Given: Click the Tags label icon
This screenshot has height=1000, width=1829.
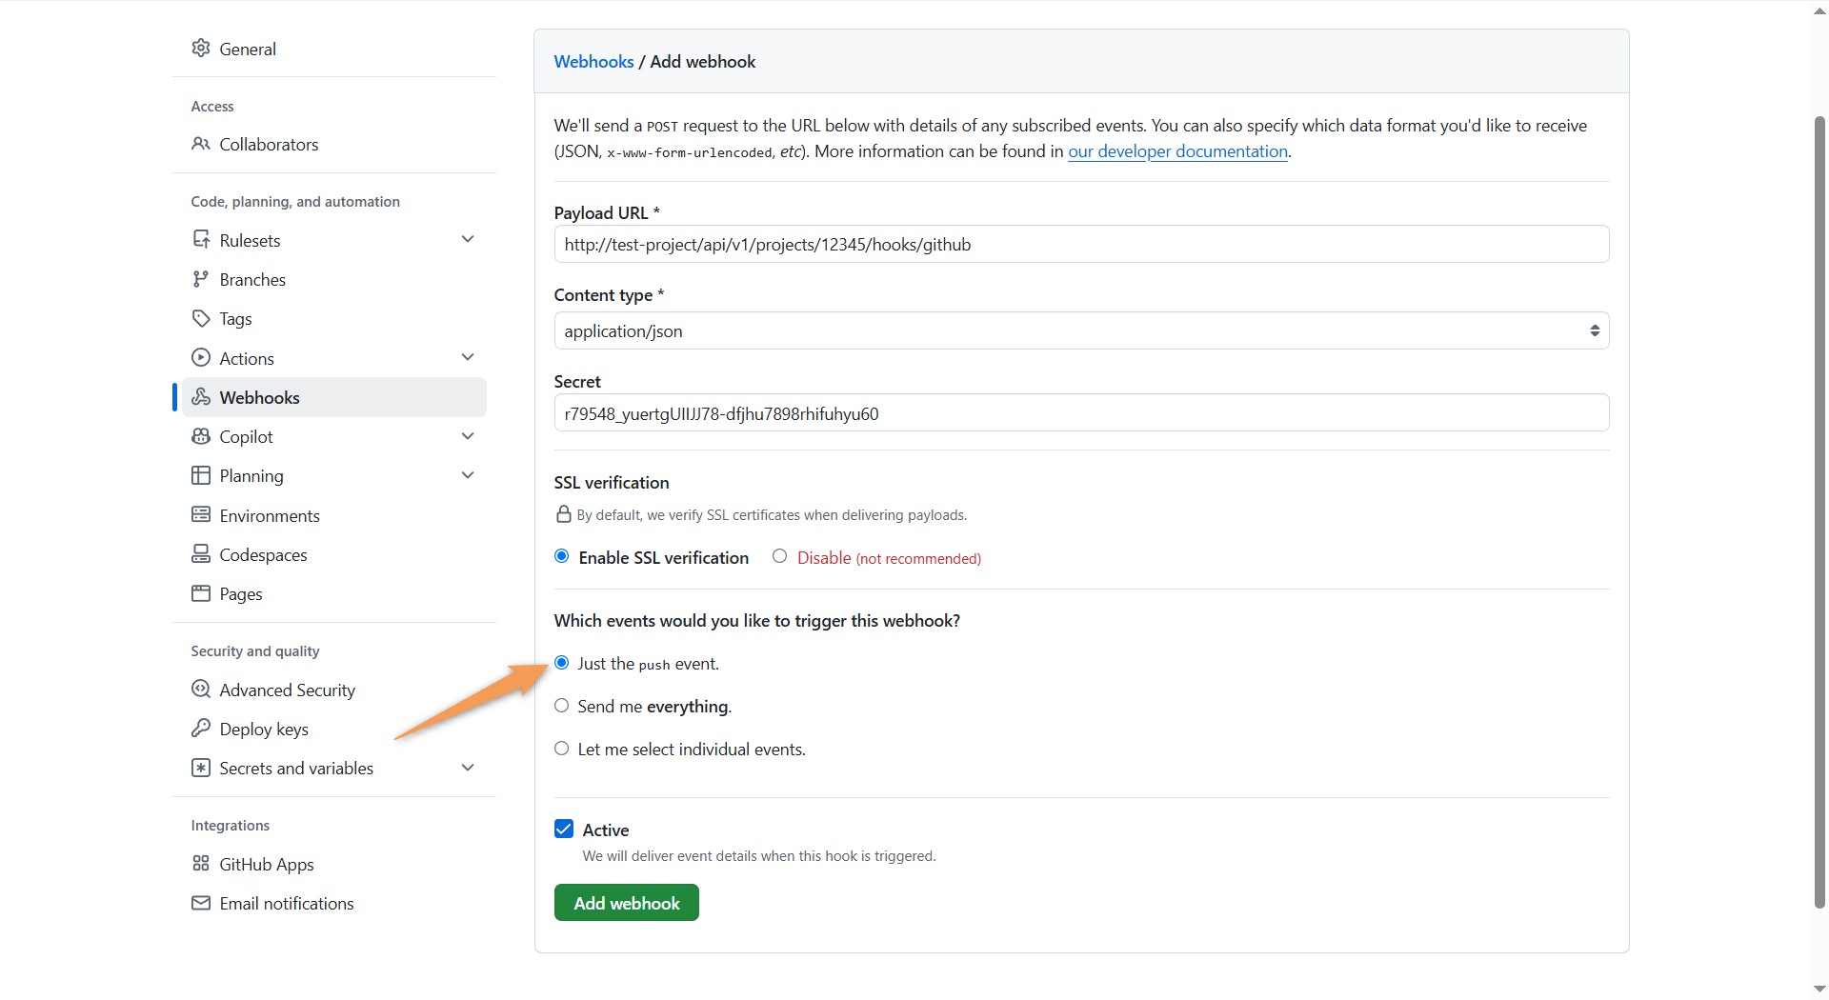Looking at the screenshot, I should tap(200, 318).
